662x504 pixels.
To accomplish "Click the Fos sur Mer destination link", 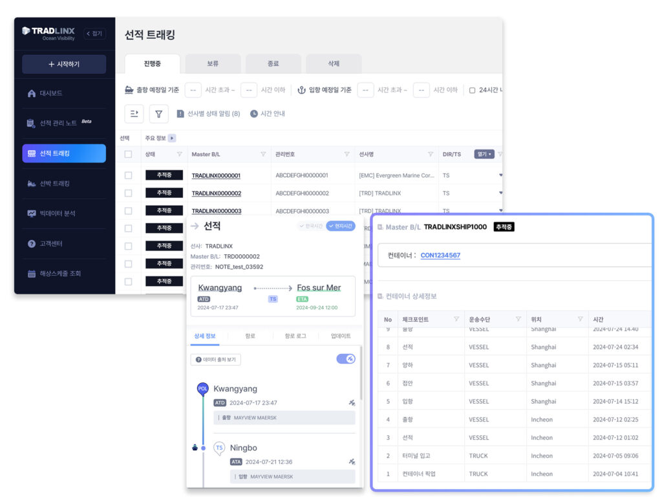I will (x=319, y=288).
